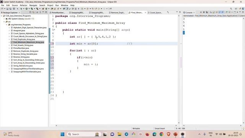Click the green Run button in the toolbar

tap(26, 9)
